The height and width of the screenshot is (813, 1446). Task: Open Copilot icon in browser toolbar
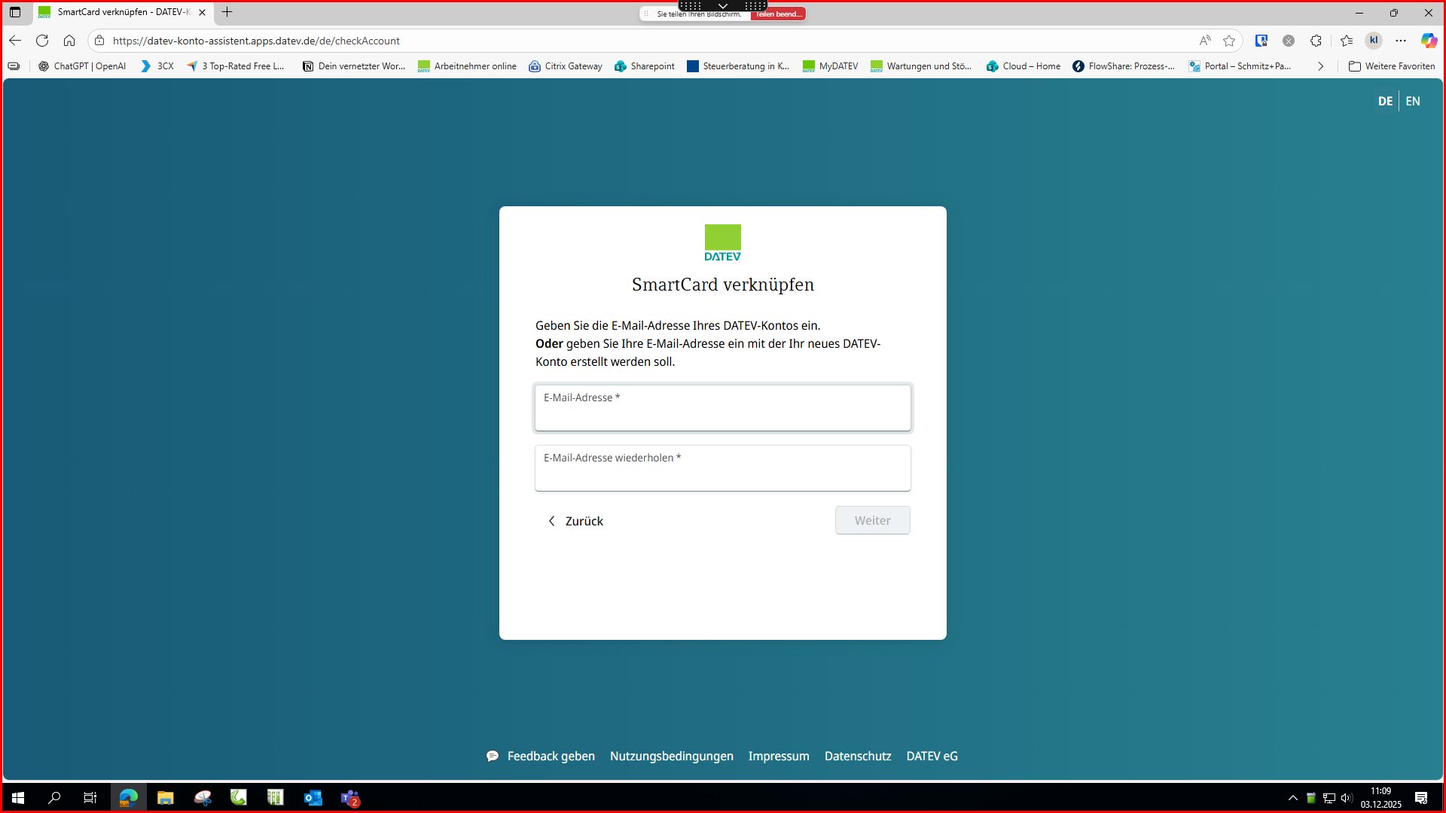tap(1428, 41)
